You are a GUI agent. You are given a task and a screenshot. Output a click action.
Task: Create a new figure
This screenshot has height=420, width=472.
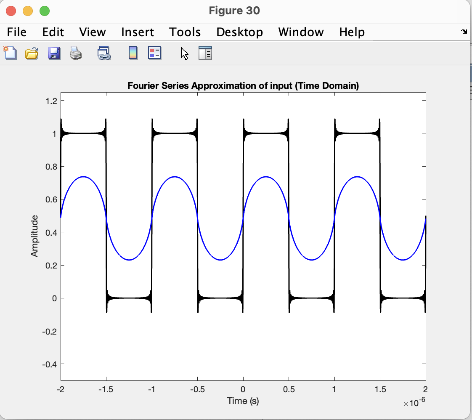tap(10, 53)
